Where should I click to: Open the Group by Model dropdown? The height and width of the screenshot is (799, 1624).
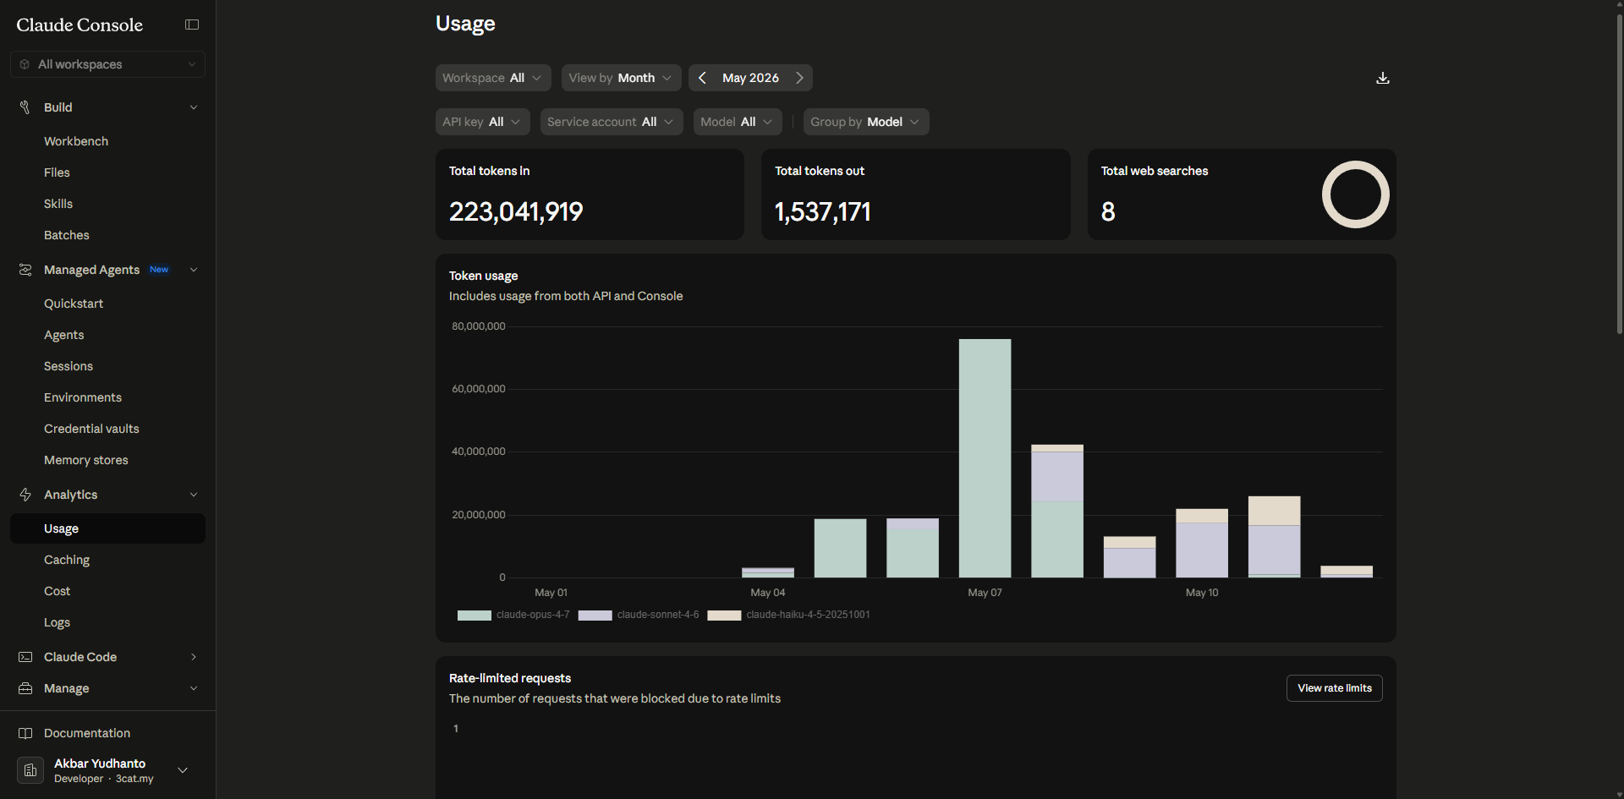point(866,122)
